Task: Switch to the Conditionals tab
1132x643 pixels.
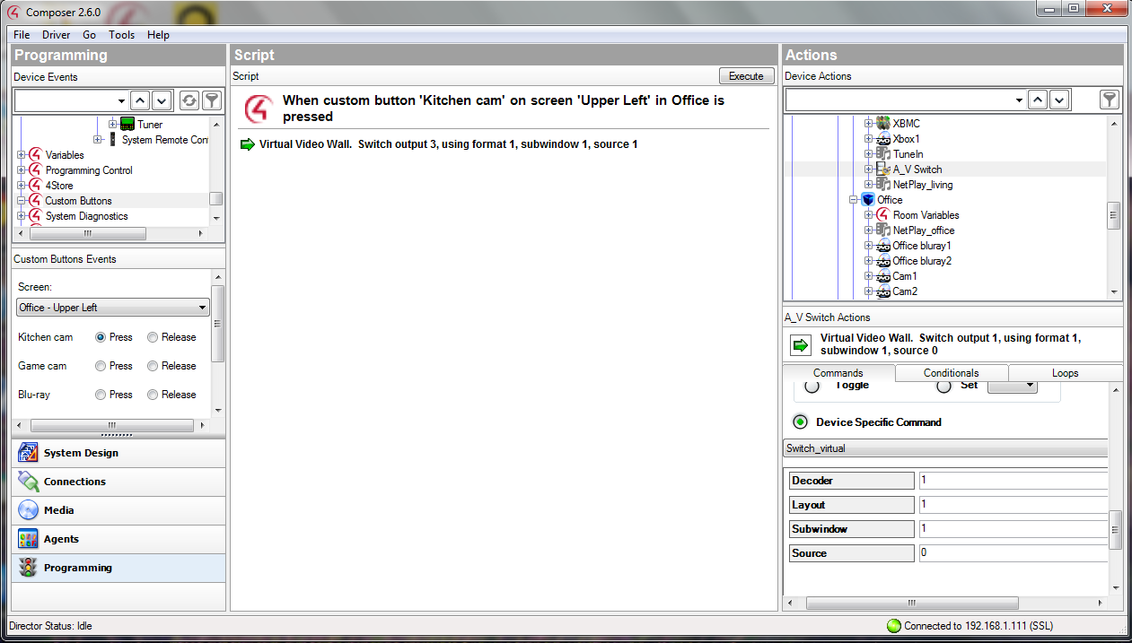Action: [x=951, y=373]
